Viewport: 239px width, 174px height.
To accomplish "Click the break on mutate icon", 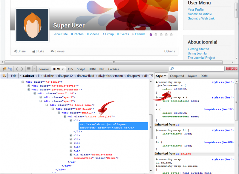I will coord(4,76).
